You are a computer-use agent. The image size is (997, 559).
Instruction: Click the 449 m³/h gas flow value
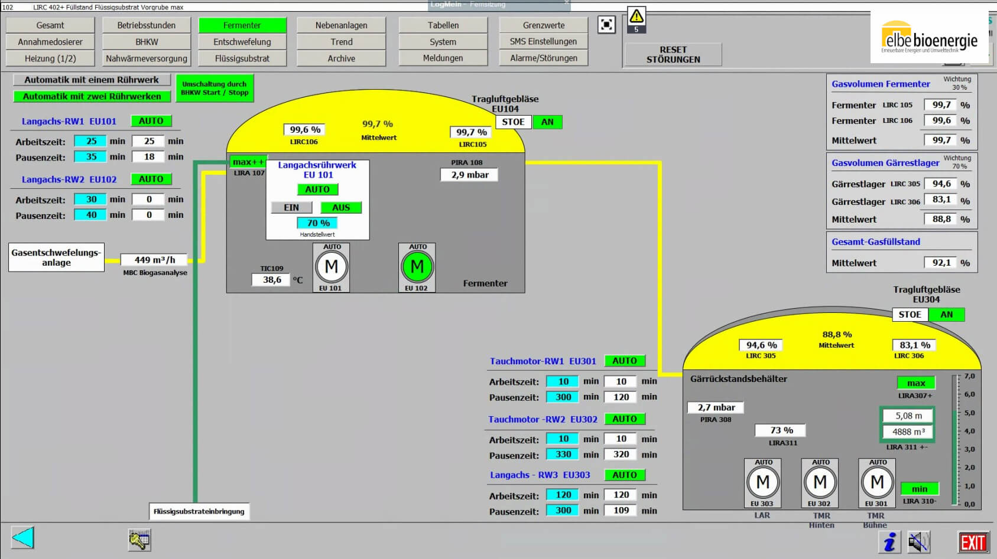(154, 260)
